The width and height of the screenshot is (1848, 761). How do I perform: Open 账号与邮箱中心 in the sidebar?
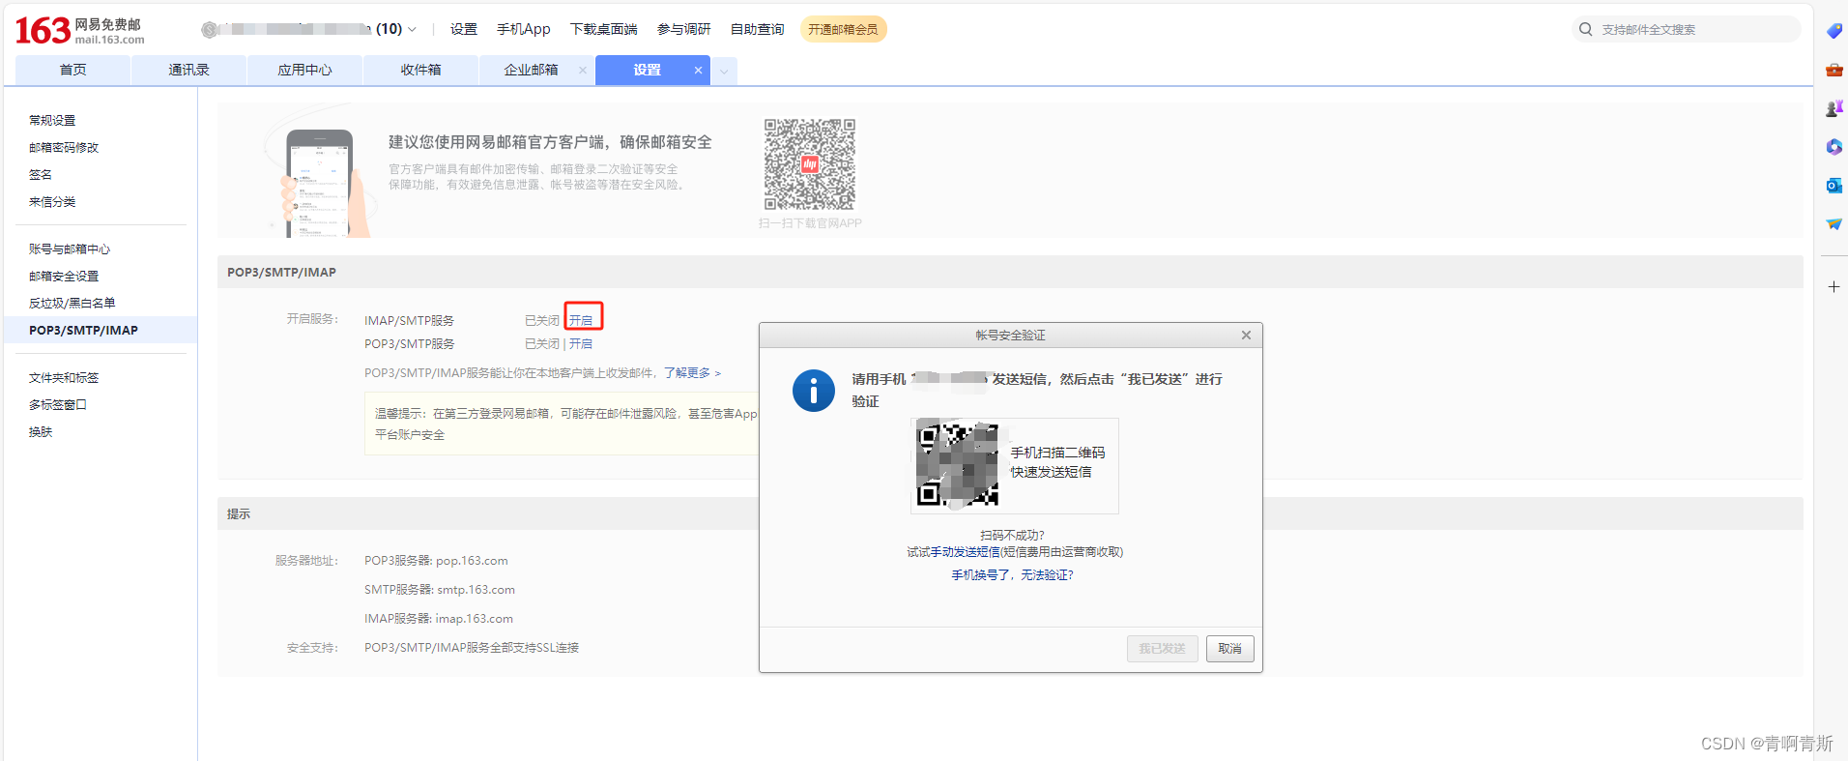70,249
